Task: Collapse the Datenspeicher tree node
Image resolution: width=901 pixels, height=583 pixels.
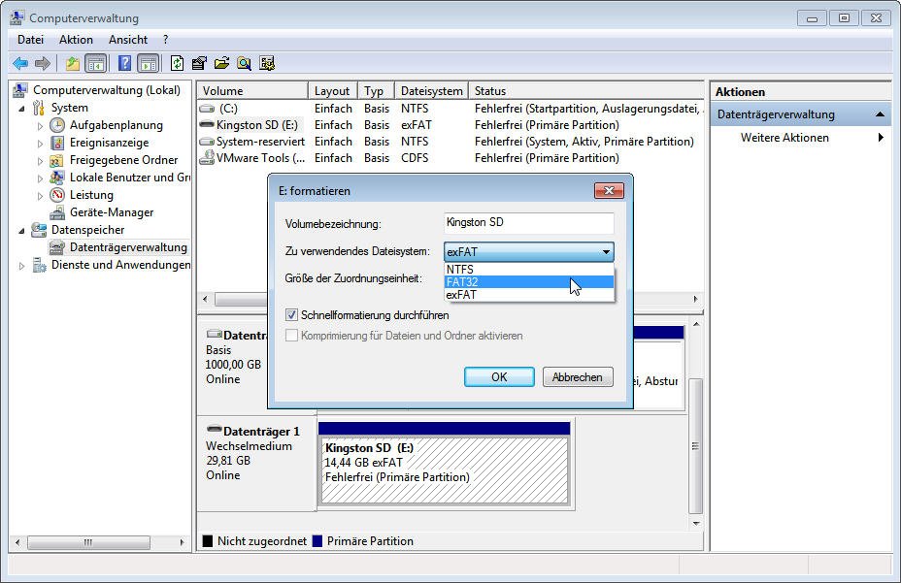Action: [21, 230]
